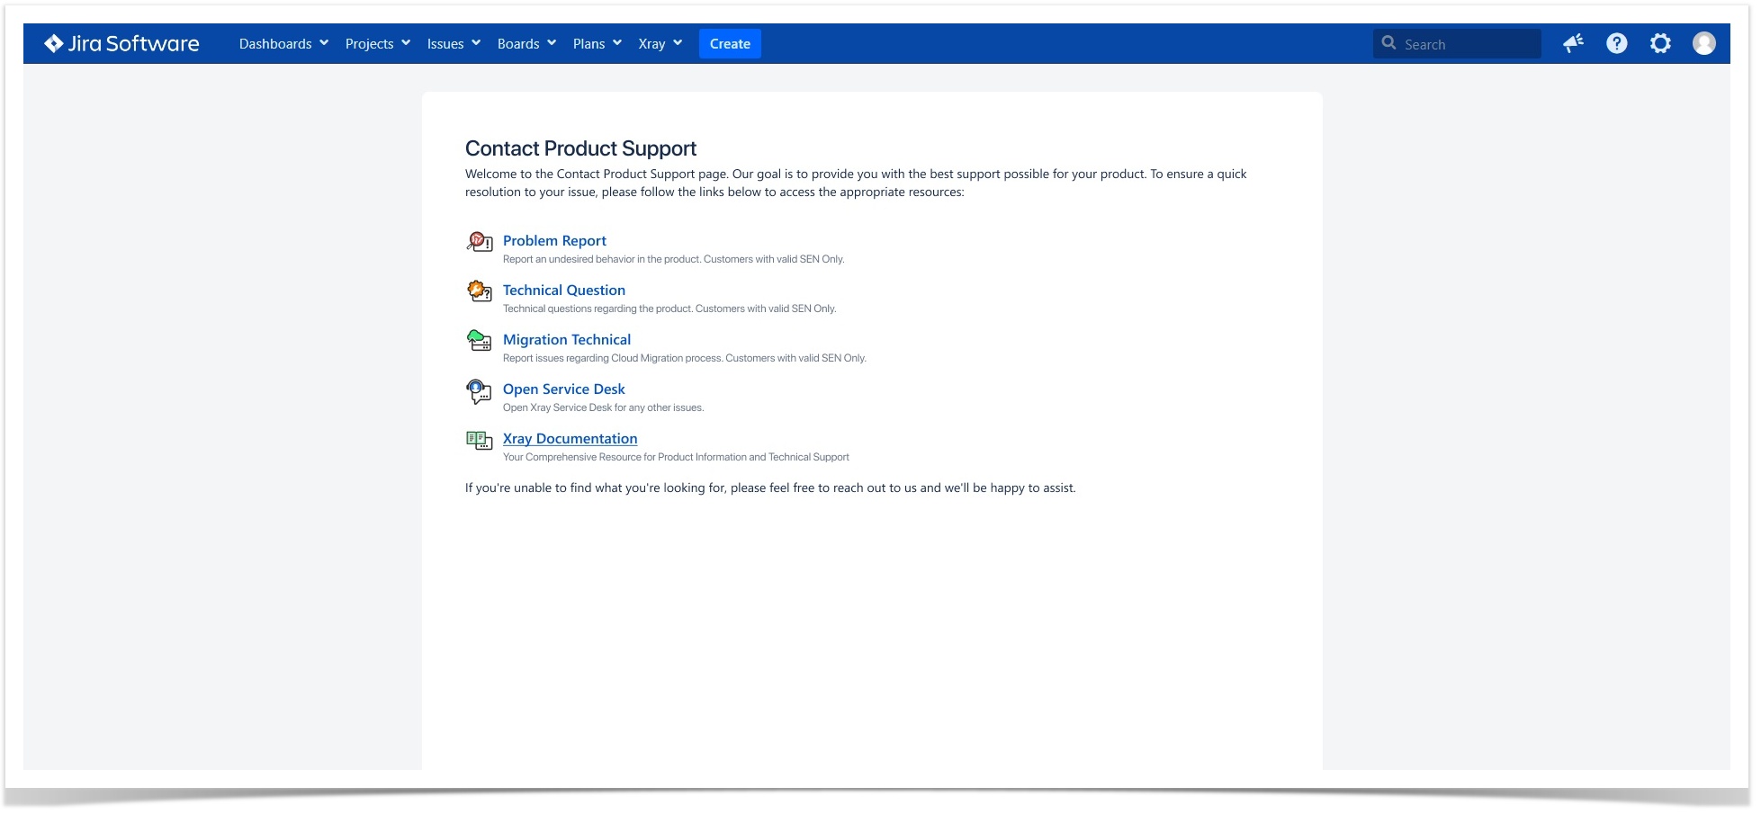Open the user profile avatar

click(1704, 43)
